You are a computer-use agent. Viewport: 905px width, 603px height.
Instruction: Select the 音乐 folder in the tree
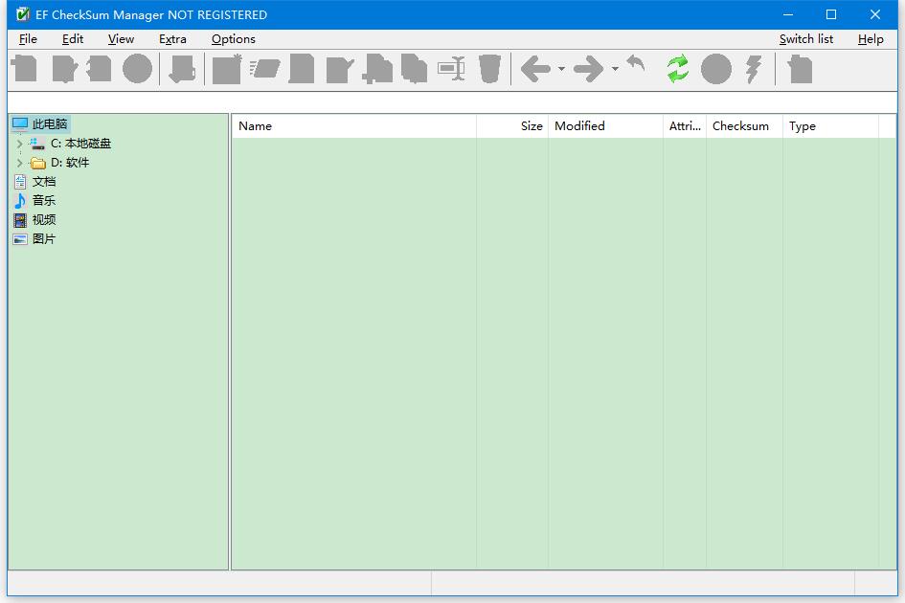tap(44, 201)
